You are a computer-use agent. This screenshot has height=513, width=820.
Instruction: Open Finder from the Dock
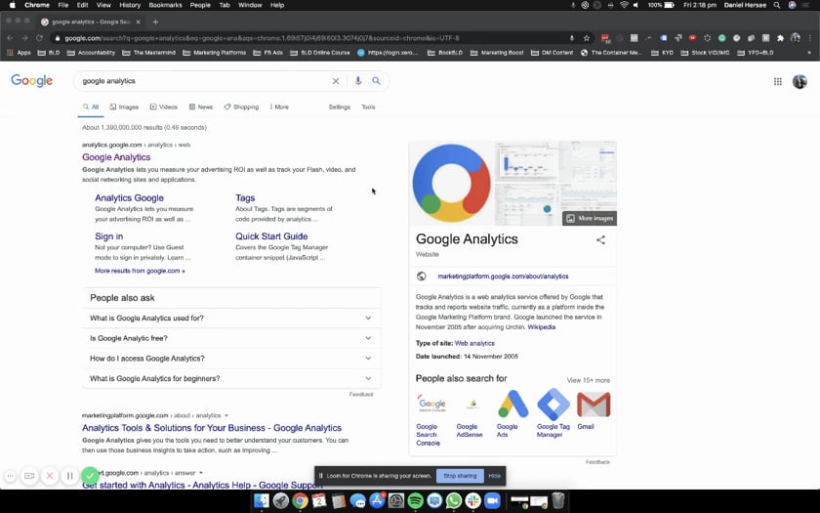click(x=262, y=501)
